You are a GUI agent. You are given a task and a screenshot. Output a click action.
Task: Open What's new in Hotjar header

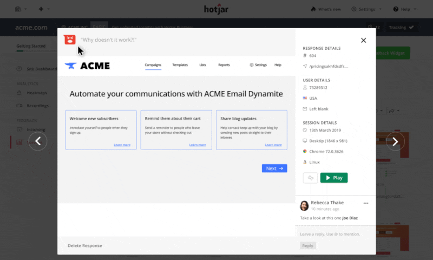(326, 9)
